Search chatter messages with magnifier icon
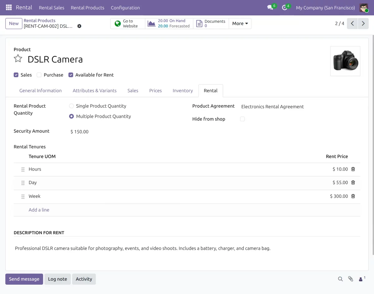 (340, 279)
